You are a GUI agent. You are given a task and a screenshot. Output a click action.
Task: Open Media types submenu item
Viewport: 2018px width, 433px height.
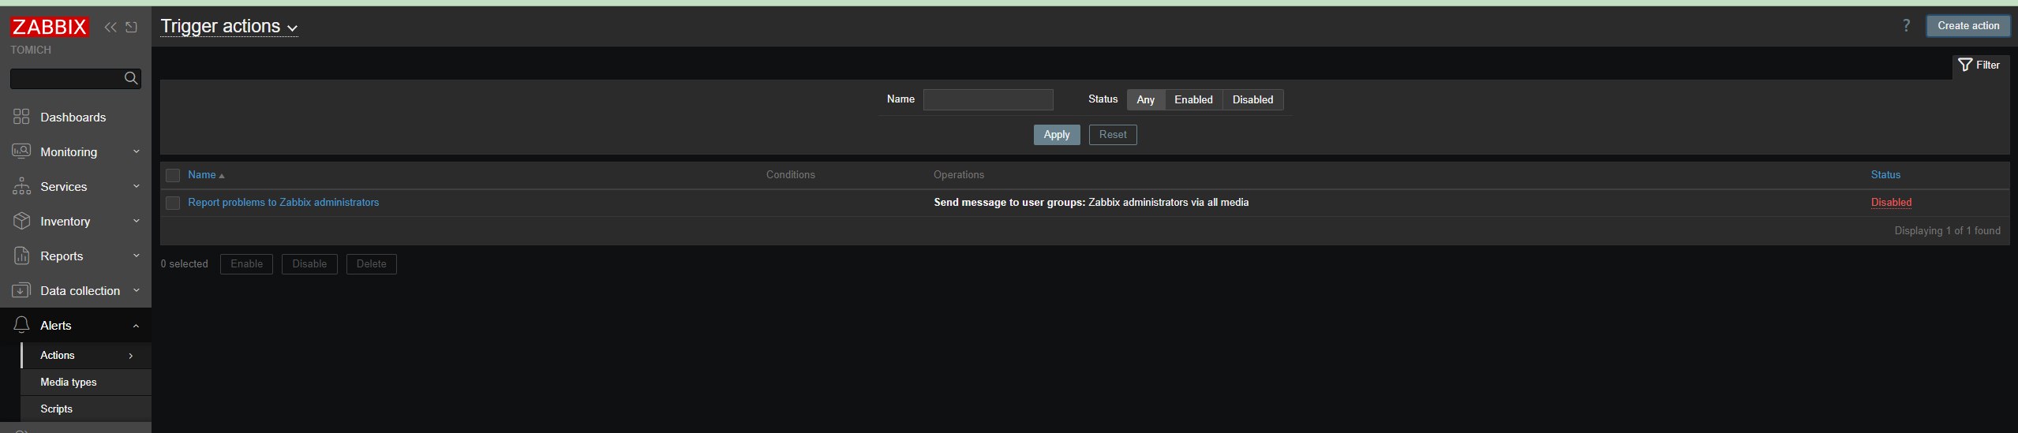click(86, 383)
